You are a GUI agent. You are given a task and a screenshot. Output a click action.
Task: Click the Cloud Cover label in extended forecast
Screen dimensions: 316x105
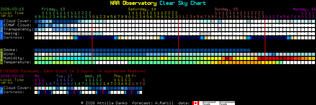17,88
